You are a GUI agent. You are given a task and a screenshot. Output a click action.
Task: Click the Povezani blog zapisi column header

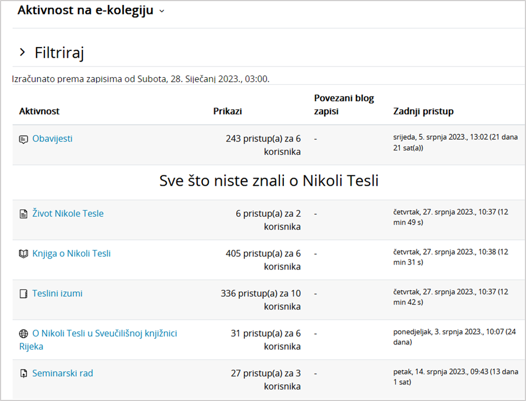344,105
